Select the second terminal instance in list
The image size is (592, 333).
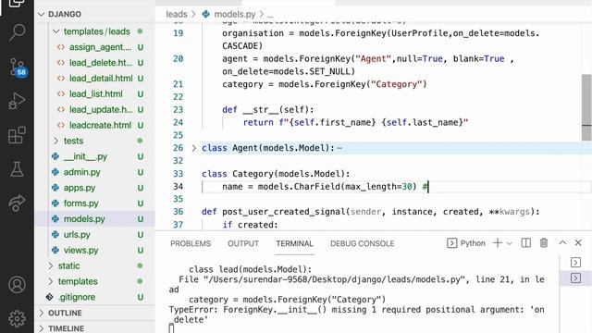pyautogui.click(x=575, y=278)
